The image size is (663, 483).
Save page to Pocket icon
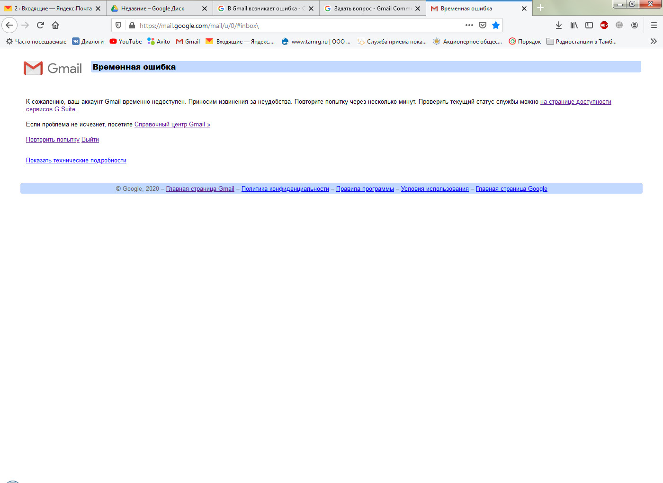pyautogui.click(x=483, y=25)
